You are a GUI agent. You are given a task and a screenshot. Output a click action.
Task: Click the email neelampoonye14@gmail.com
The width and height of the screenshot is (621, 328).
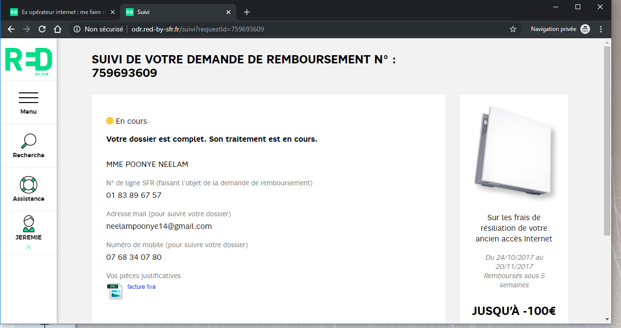click(x=159, y=226)
